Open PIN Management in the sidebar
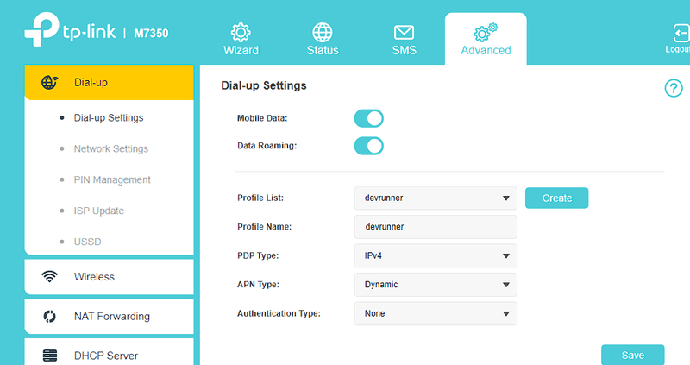This screenshot has width=690, height=365. pyautogui.click(x=112, y=179)
